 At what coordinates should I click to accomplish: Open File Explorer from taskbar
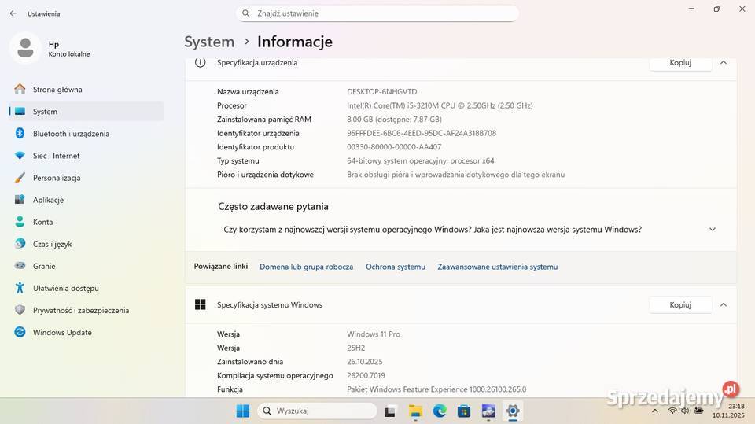[415, 411]
